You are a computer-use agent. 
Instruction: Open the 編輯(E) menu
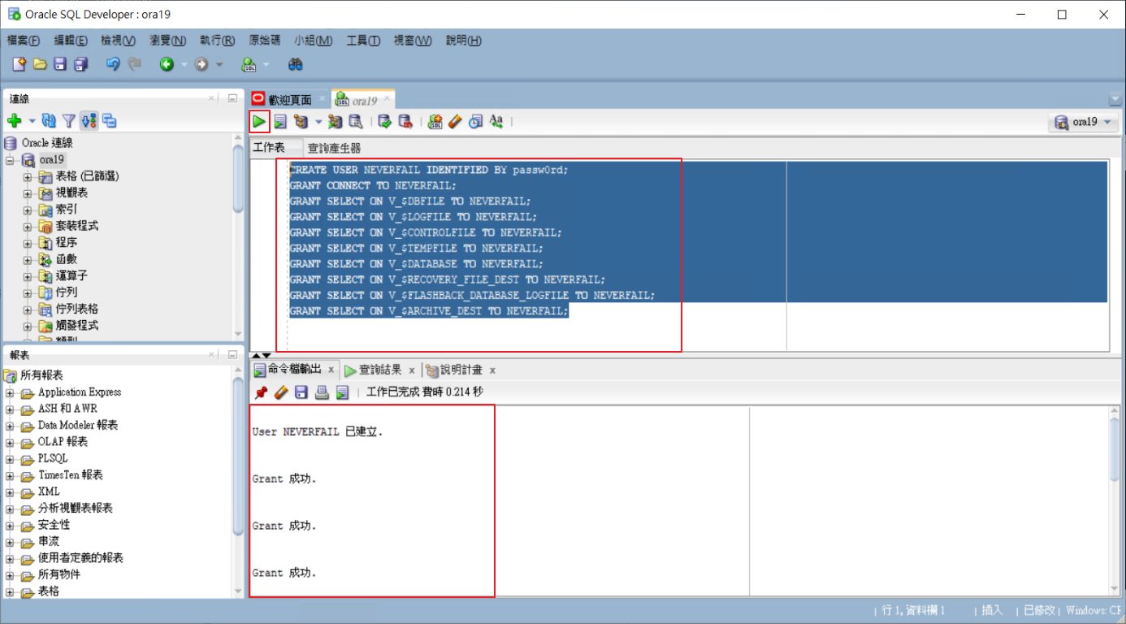[x=71, y=40]
